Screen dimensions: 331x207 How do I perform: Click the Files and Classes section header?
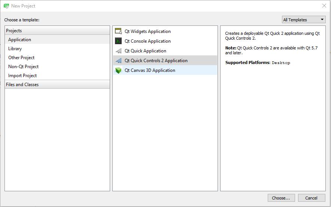pyautogui.click(x=57, y=84)
